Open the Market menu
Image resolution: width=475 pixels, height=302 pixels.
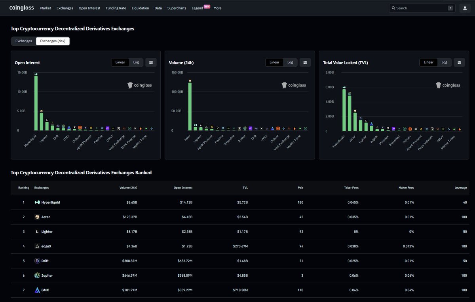click(x=46, y=8)
